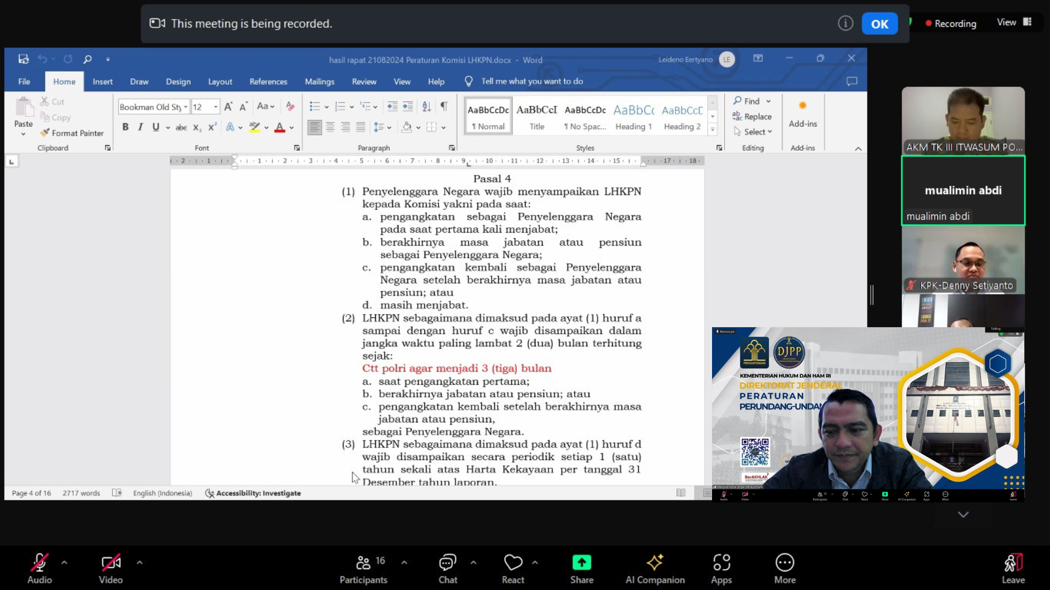This screenshot has height=590, width=1050.
Task: Switch to the Review tab
Action: click(x=364, y=81)
